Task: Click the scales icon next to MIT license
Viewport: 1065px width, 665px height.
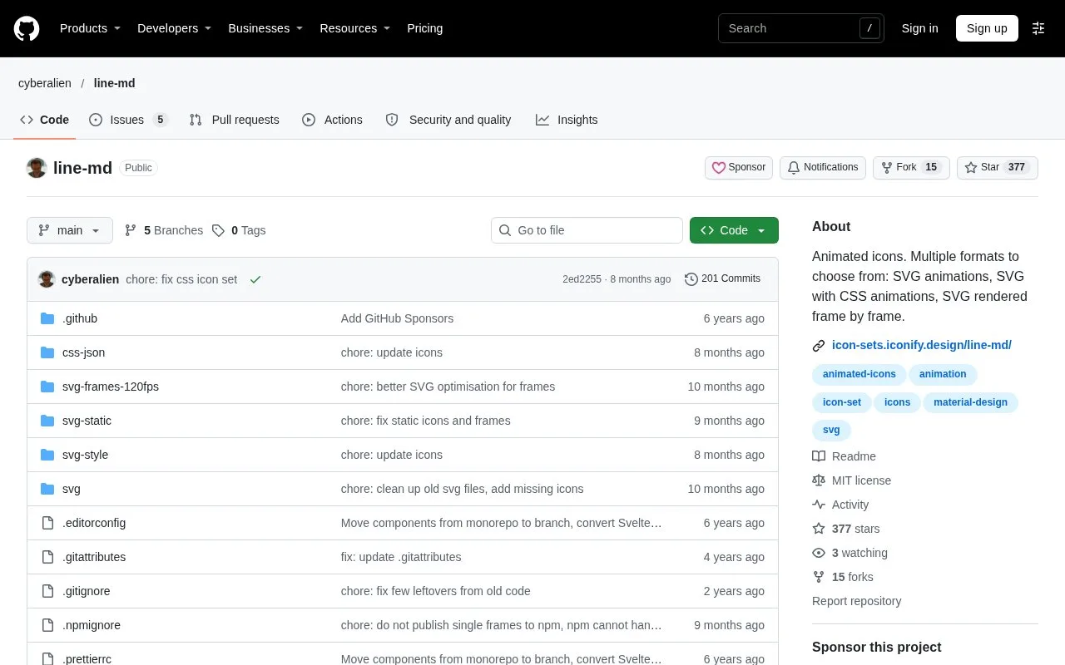Action: coord(819,480)
